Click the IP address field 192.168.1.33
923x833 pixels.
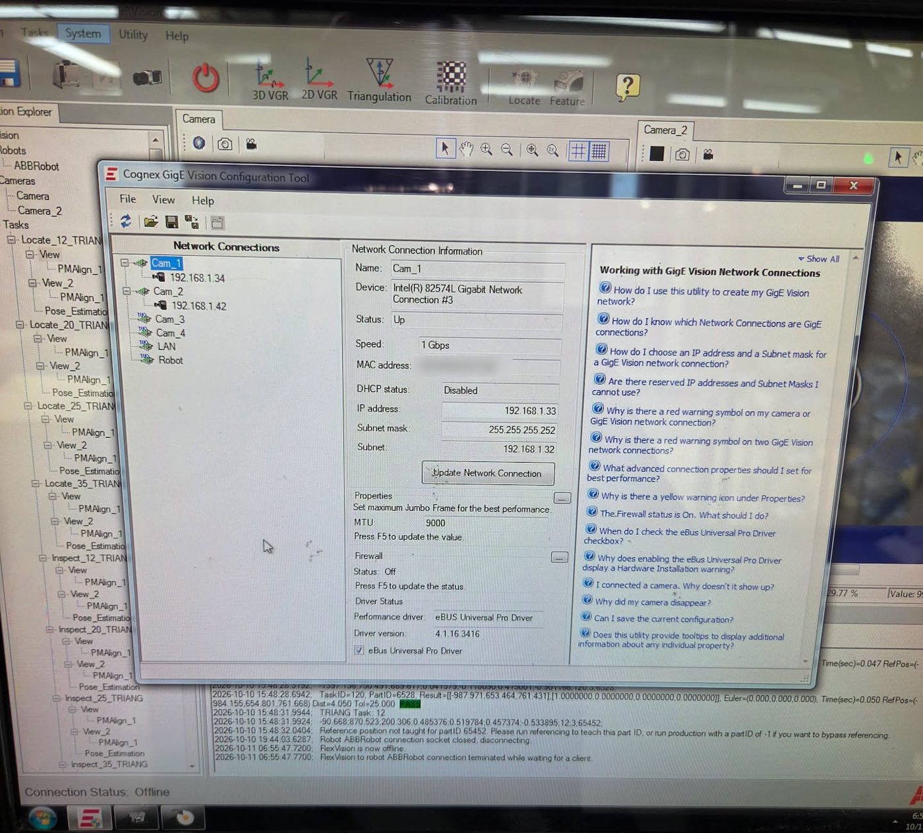[x=500, y=410]
